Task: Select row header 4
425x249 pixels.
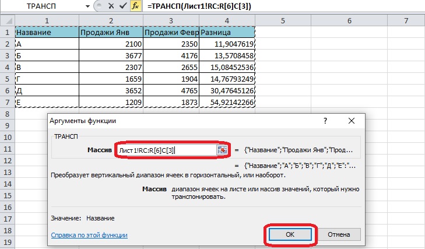Action: (8, 67)
